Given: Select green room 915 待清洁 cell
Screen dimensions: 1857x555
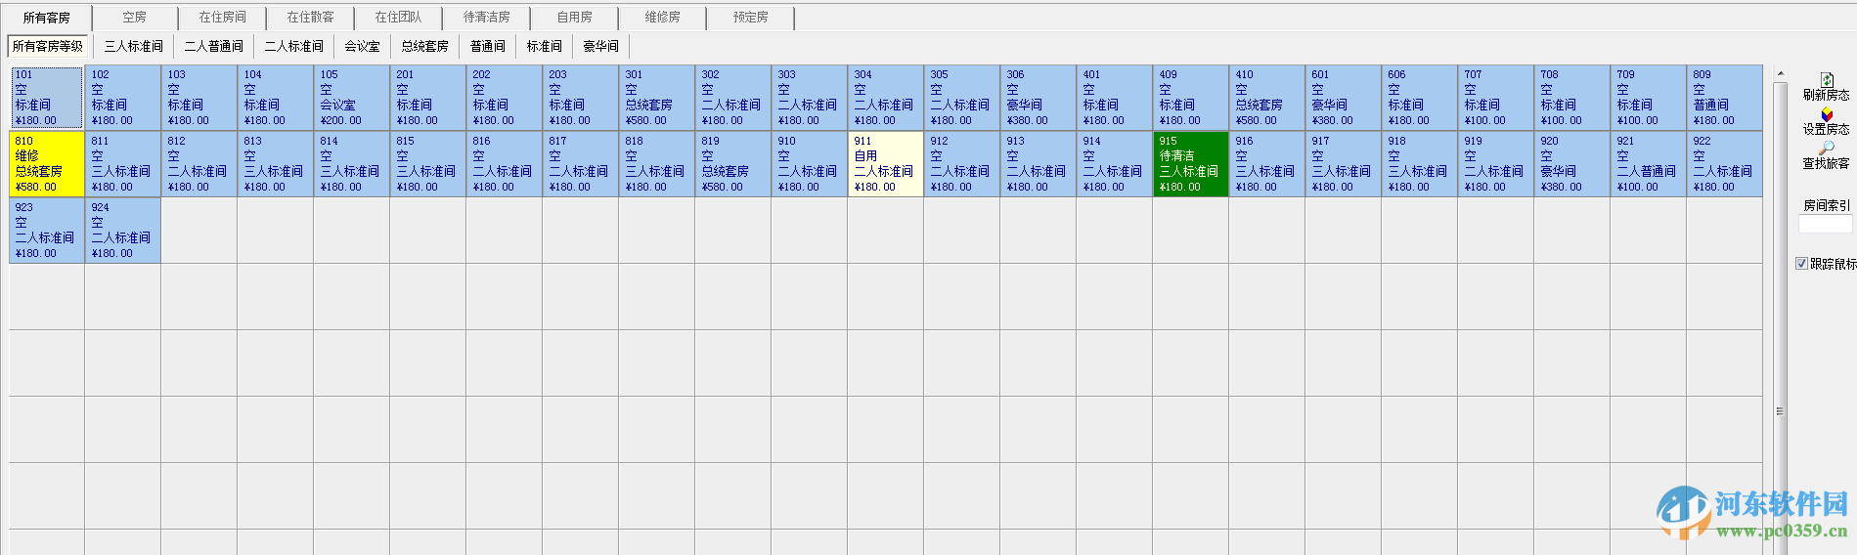Looking at the screenshot, I should [1191, 164].
